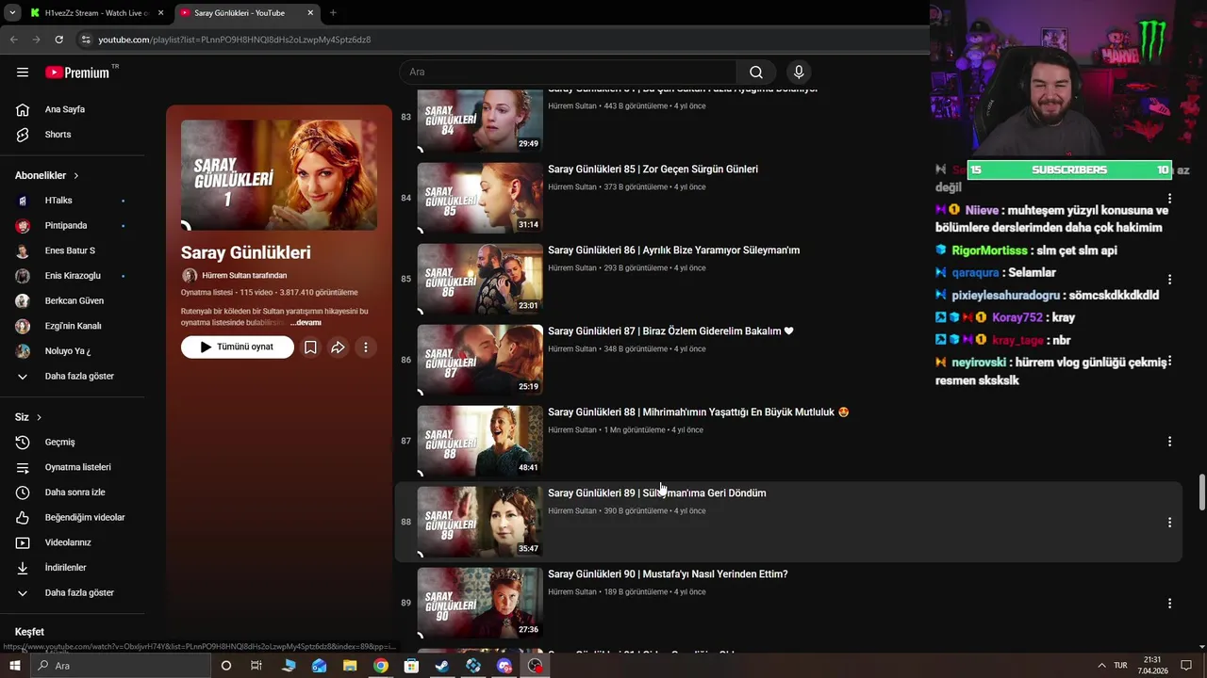Open Daha sonra izle watch later
The width and height of the screenshot is (1207, 678).
(x=74, y=492)
